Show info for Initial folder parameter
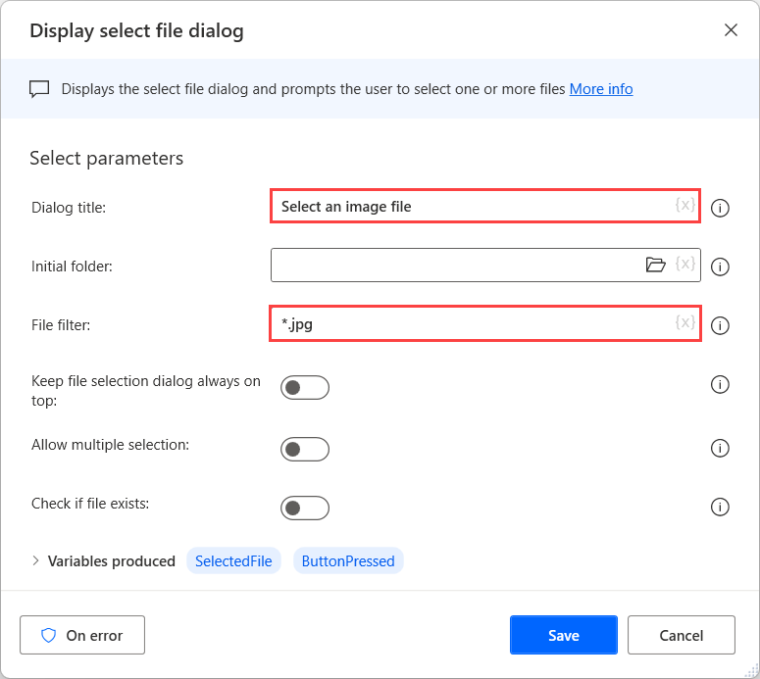Image resolution: width=760 pixels, height=679 pixels. coord(720,267)
